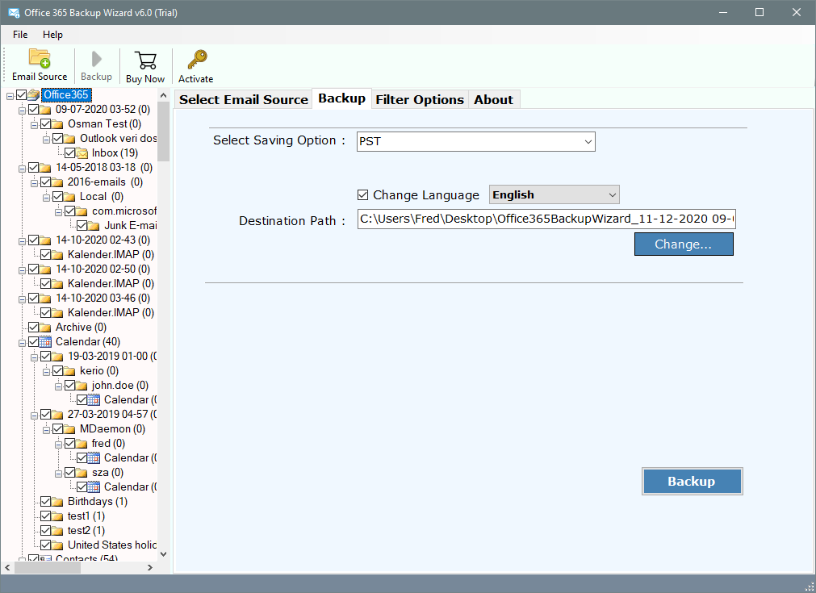Screen dimensions: 816x593
Task: Click the Change... destination button
Action: [684, 244]
